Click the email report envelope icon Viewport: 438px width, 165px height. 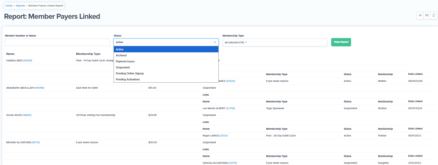point(427,15)
